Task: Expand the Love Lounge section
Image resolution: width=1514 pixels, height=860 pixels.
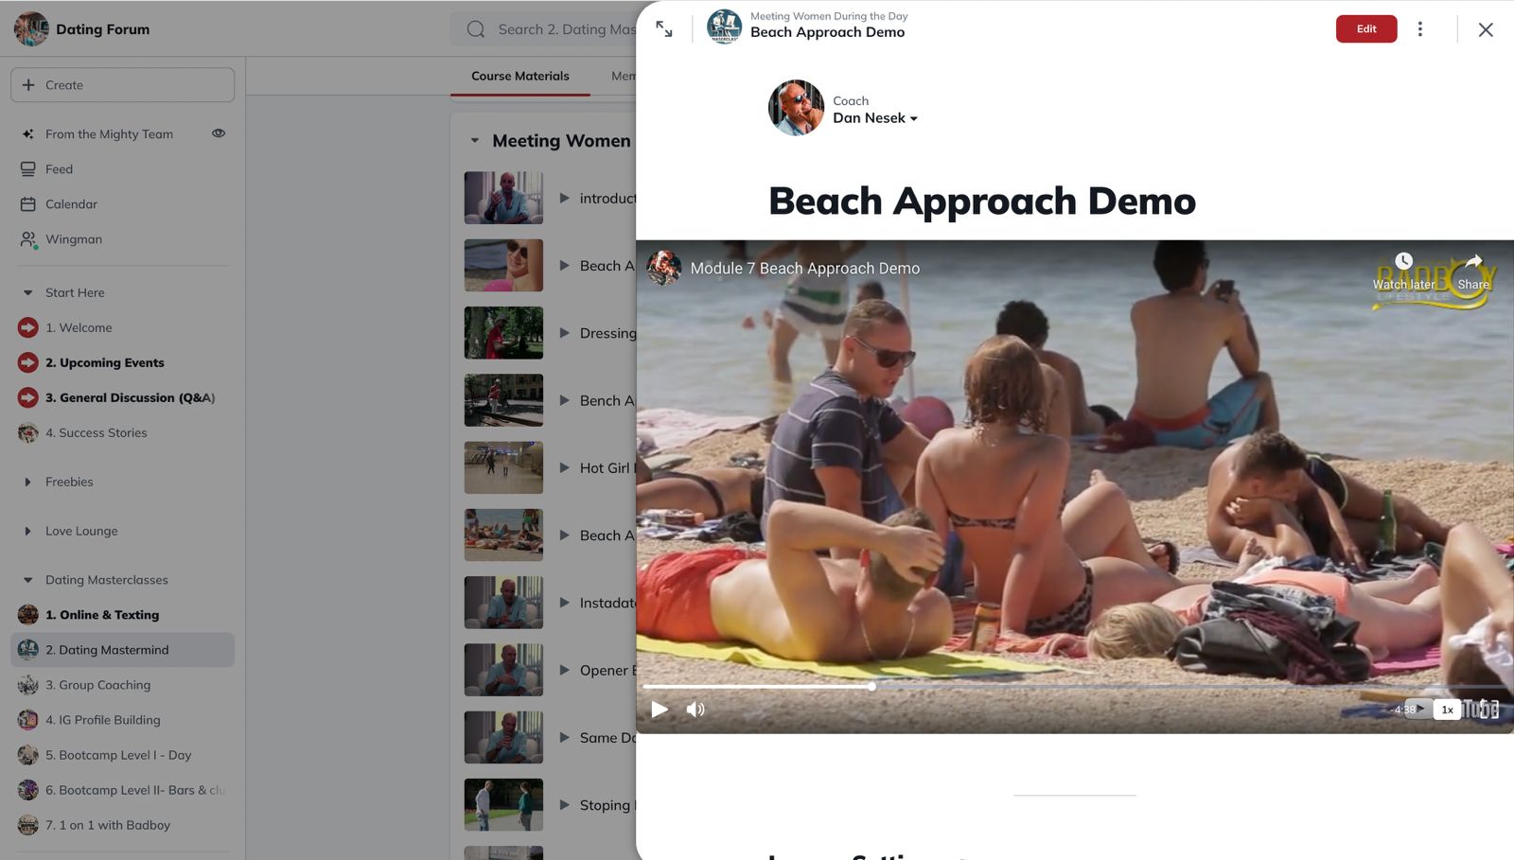Action: pos(27,532)
